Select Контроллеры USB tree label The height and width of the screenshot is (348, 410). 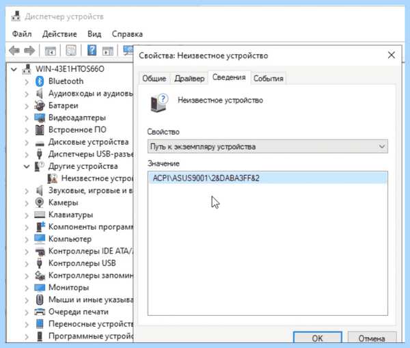tap(82, 263)
